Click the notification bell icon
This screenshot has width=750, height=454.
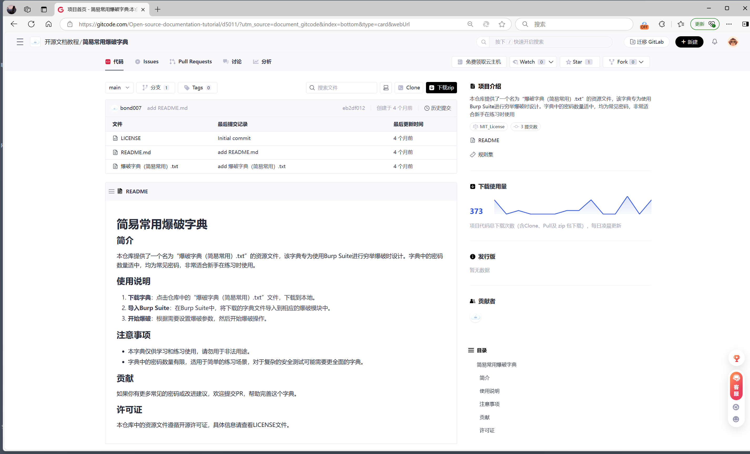pyautogui.click(x=714, y=42)
